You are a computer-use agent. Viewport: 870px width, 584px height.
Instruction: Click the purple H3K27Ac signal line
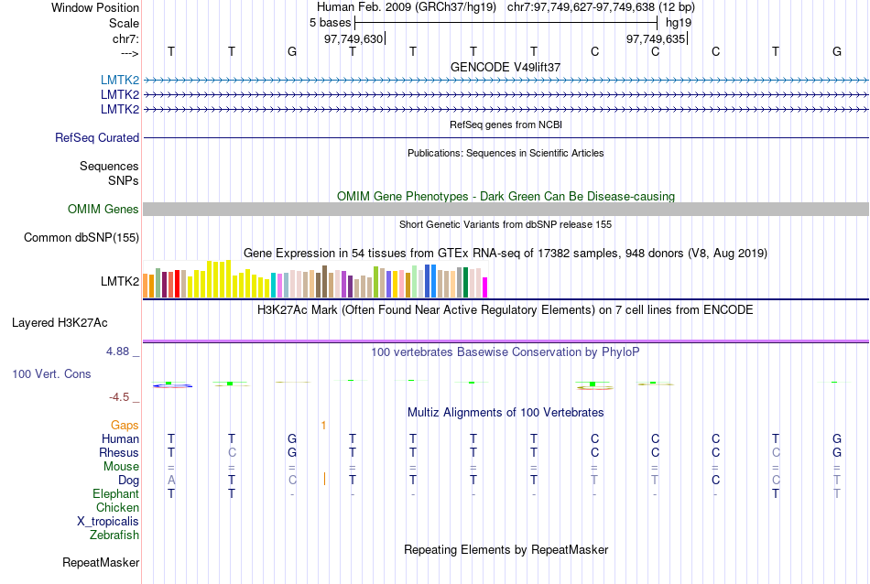click(x=506, y=341)
